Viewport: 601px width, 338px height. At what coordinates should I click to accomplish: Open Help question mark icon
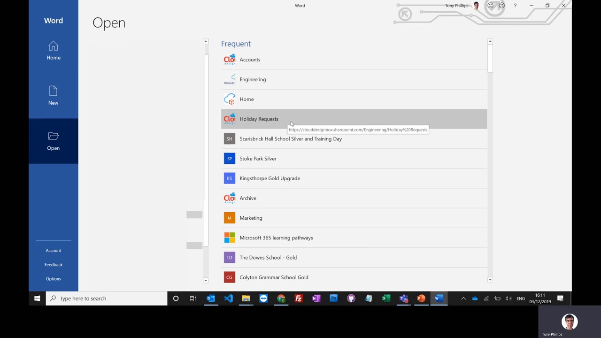[x=515, y=6]
